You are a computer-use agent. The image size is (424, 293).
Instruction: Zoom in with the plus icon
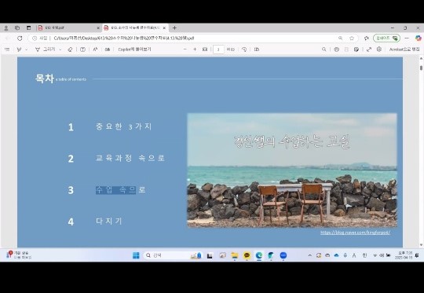point(195,49)
